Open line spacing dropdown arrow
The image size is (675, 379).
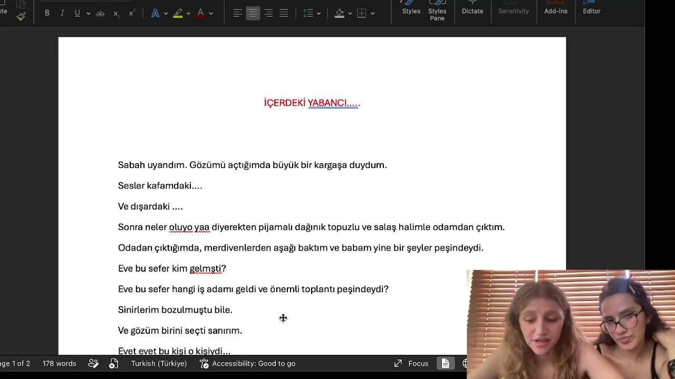[x=319, y=13]
